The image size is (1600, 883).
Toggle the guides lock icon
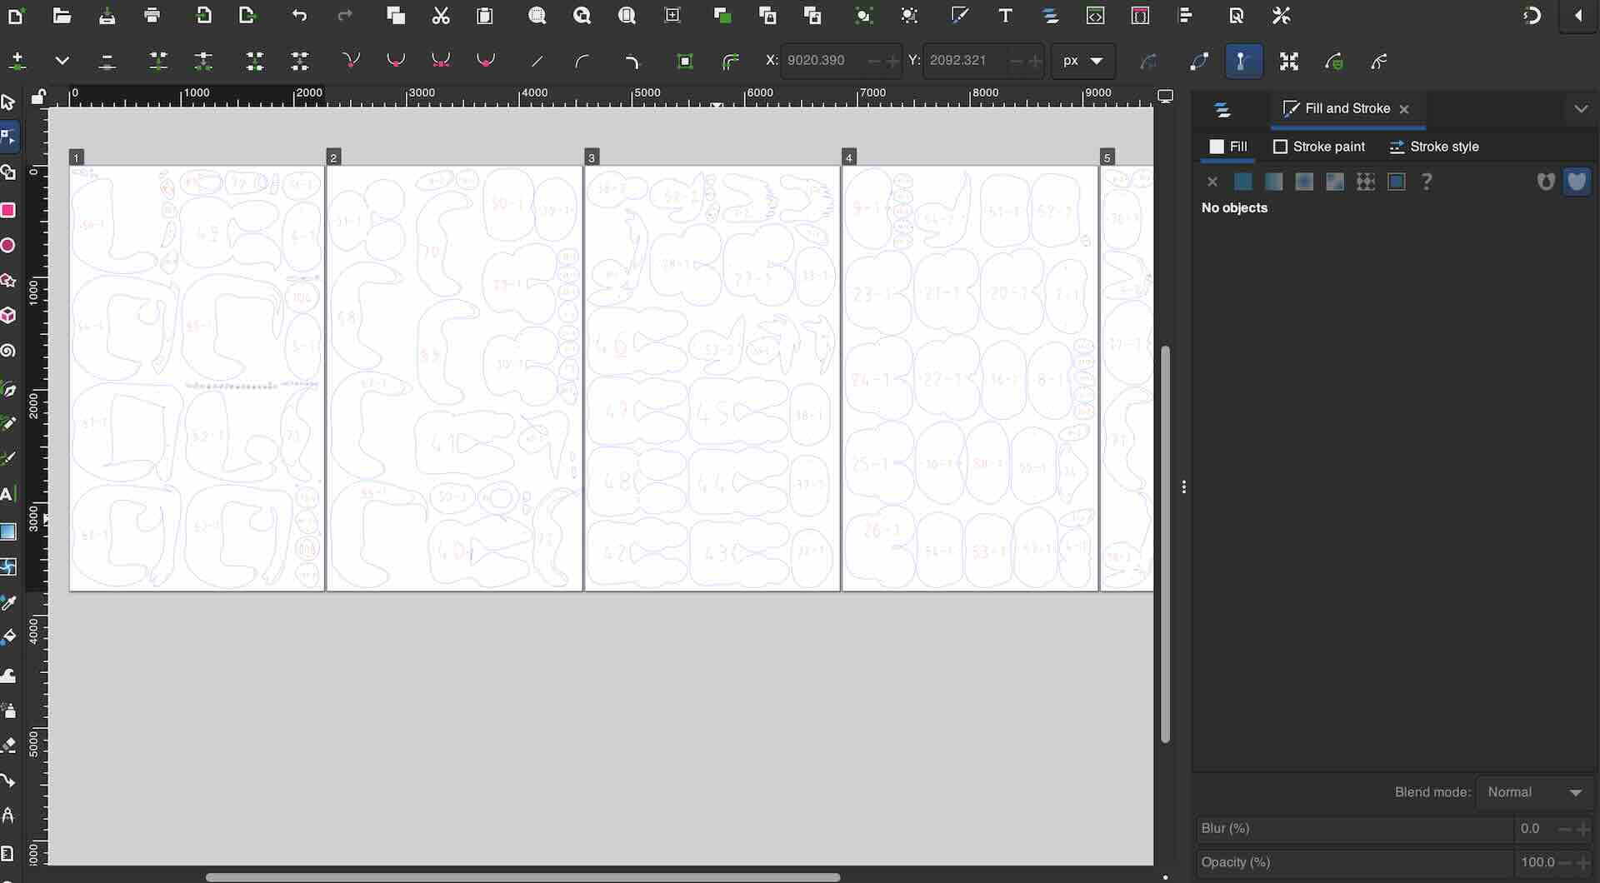pyautogui.click(x=38, y=97)
